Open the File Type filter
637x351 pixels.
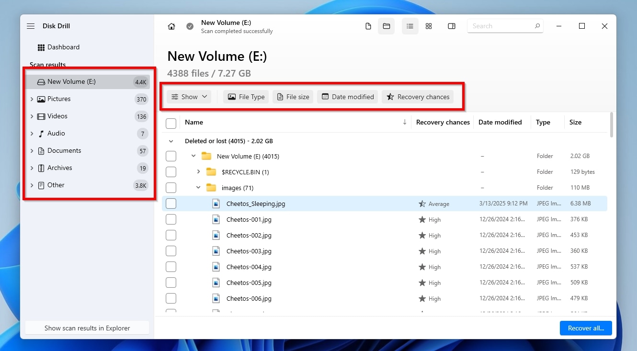[246, 96]
